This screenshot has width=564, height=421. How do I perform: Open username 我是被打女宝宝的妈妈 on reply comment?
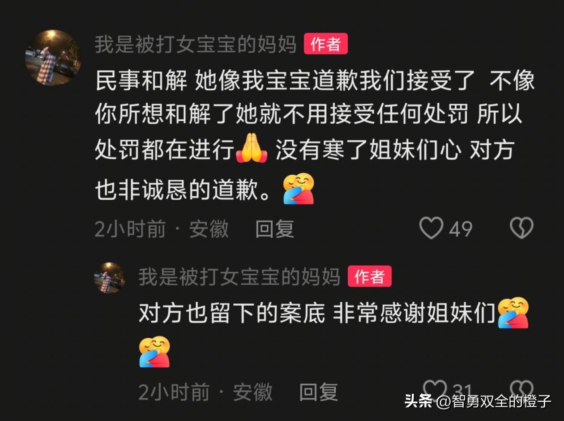coord(239,277)
